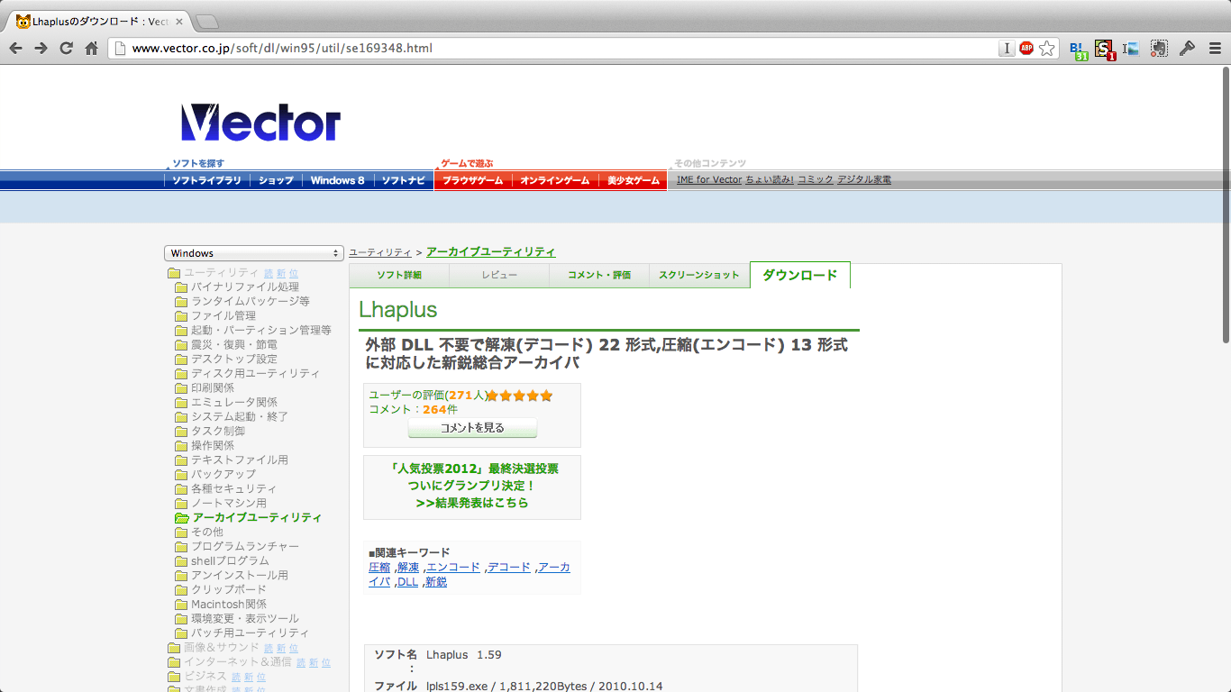The height and width of the screenshot is (692, 1231).
Task: Click the 新鋭 keyword link
Action: click(436, 582)
